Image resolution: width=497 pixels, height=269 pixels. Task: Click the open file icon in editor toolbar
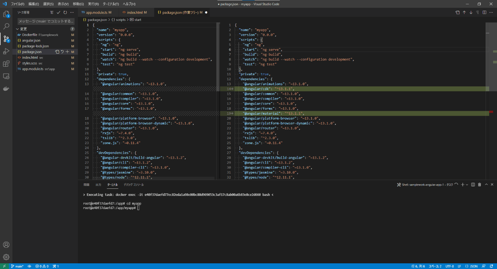click(x=458, y=12)
